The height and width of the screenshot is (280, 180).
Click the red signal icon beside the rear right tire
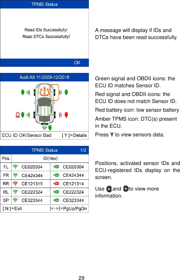point(61,114)
